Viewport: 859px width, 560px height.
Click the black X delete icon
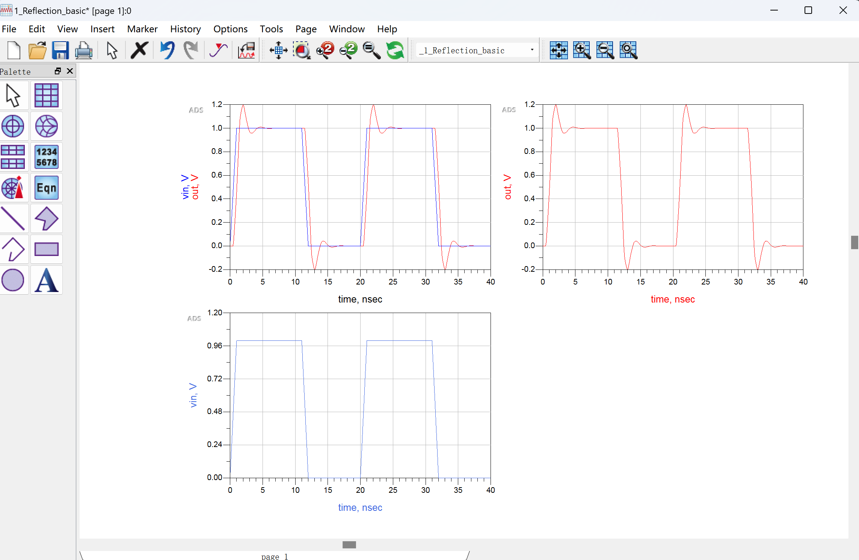(139, 50)
